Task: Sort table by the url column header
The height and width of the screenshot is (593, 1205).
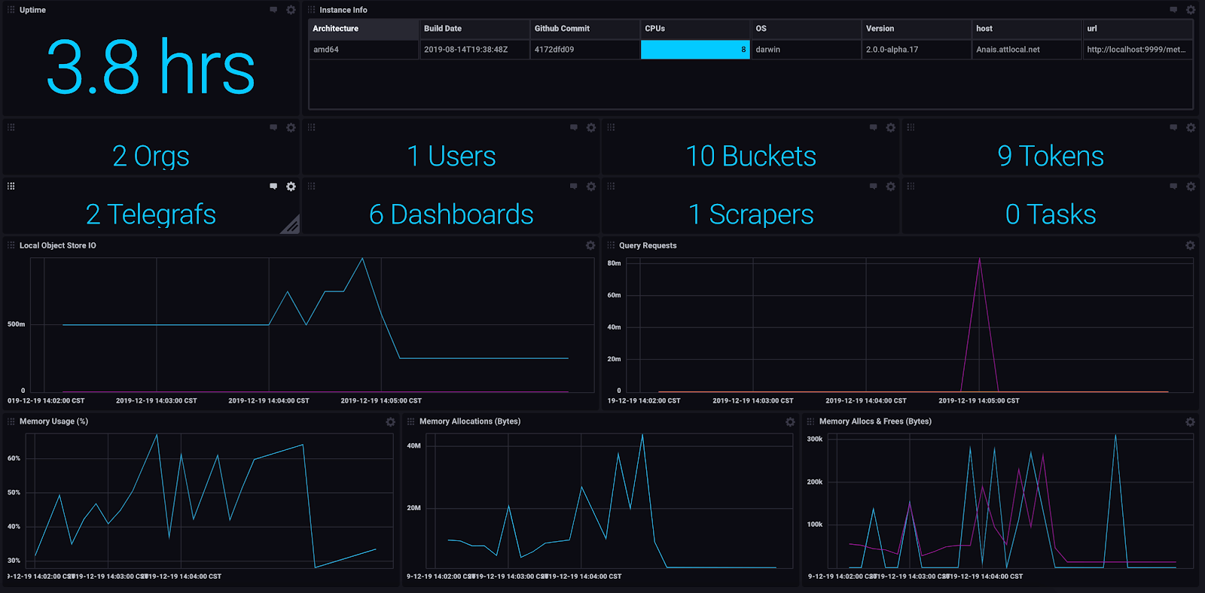Action: [1138, 29]
